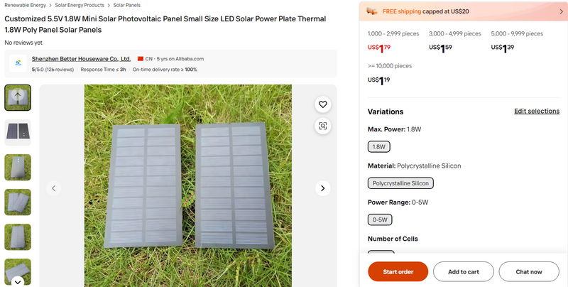This screenshot has width=568, height=287.
Task: Add the item to cart
Action: [x=463, y=271]
